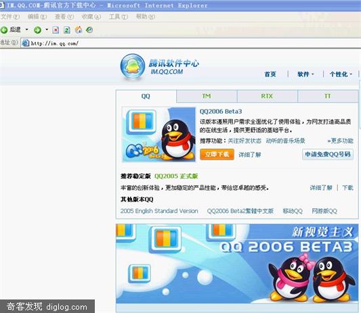The width and height of the screenshot is (361, 313).
Task: Open the 移动QQ link
Action: click(293, 211)
